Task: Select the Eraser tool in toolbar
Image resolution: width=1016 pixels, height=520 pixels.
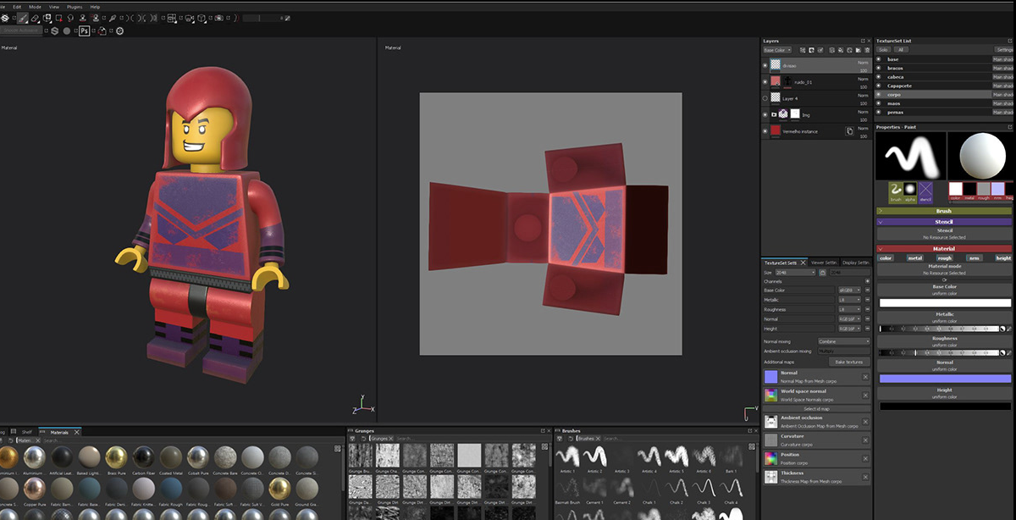Action: point(35,18)
